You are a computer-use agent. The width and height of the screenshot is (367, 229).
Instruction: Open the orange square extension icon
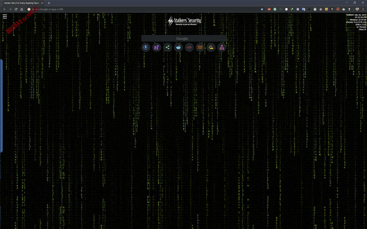click(x=326, y=9)
